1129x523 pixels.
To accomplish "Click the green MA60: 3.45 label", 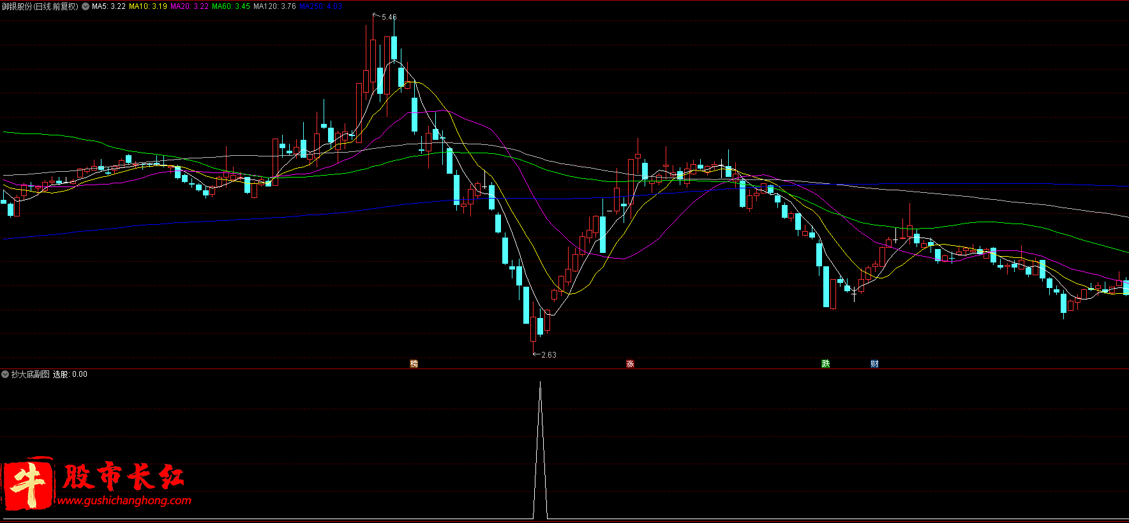I will point(231,6).
